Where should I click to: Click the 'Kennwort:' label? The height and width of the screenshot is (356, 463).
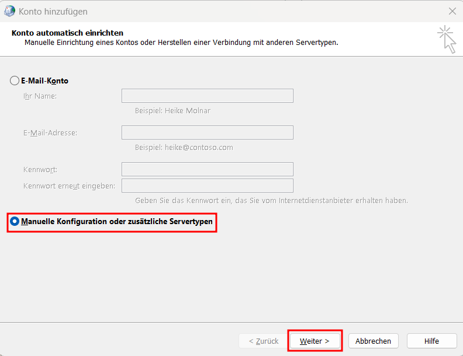40,169
